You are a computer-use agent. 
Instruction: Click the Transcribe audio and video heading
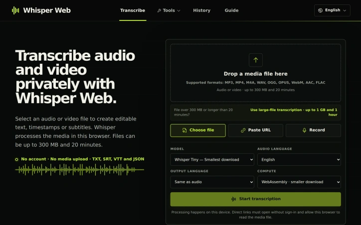(75, 77)
